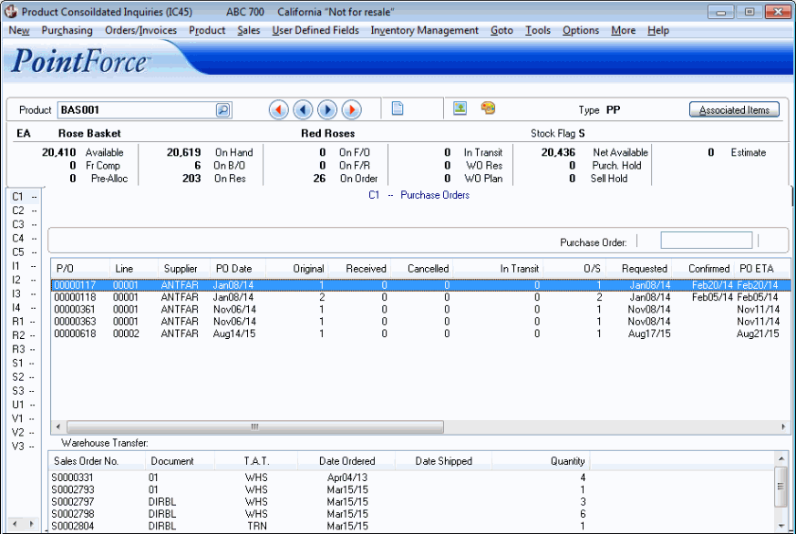Select the S2 inquiry folder
The width and height of the screenshot is (796, 534).
(x=24, y=377)
